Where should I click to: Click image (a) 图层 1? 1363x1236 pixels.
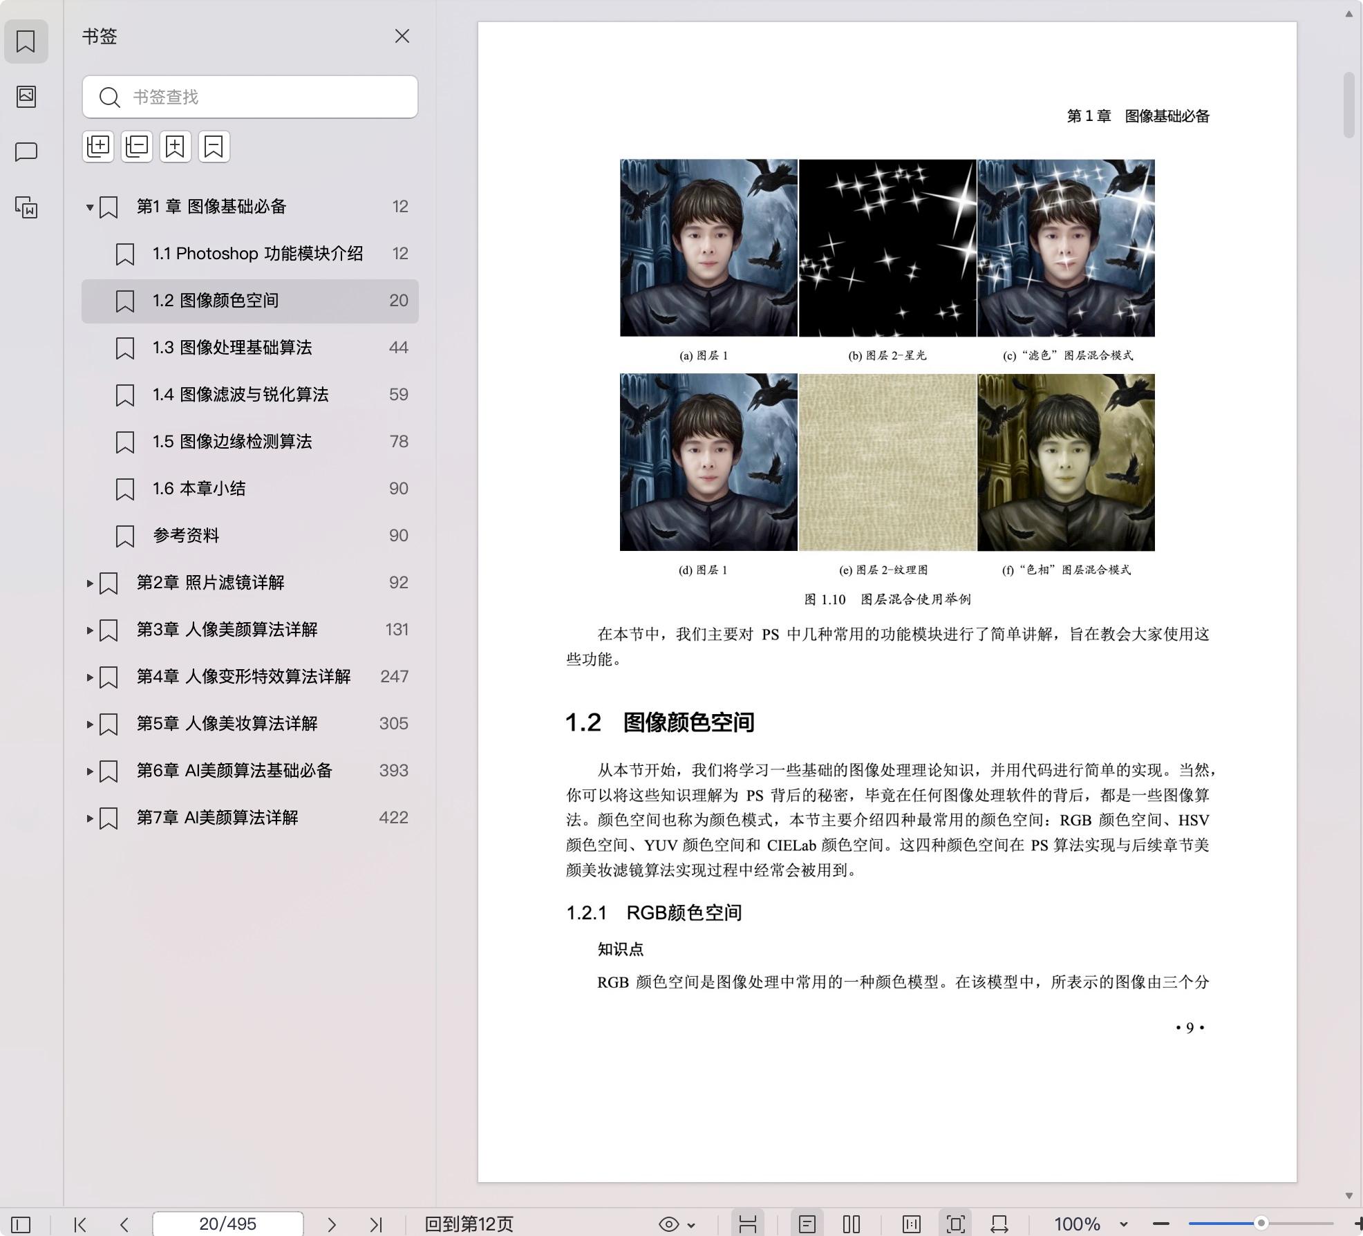(708, 248)
